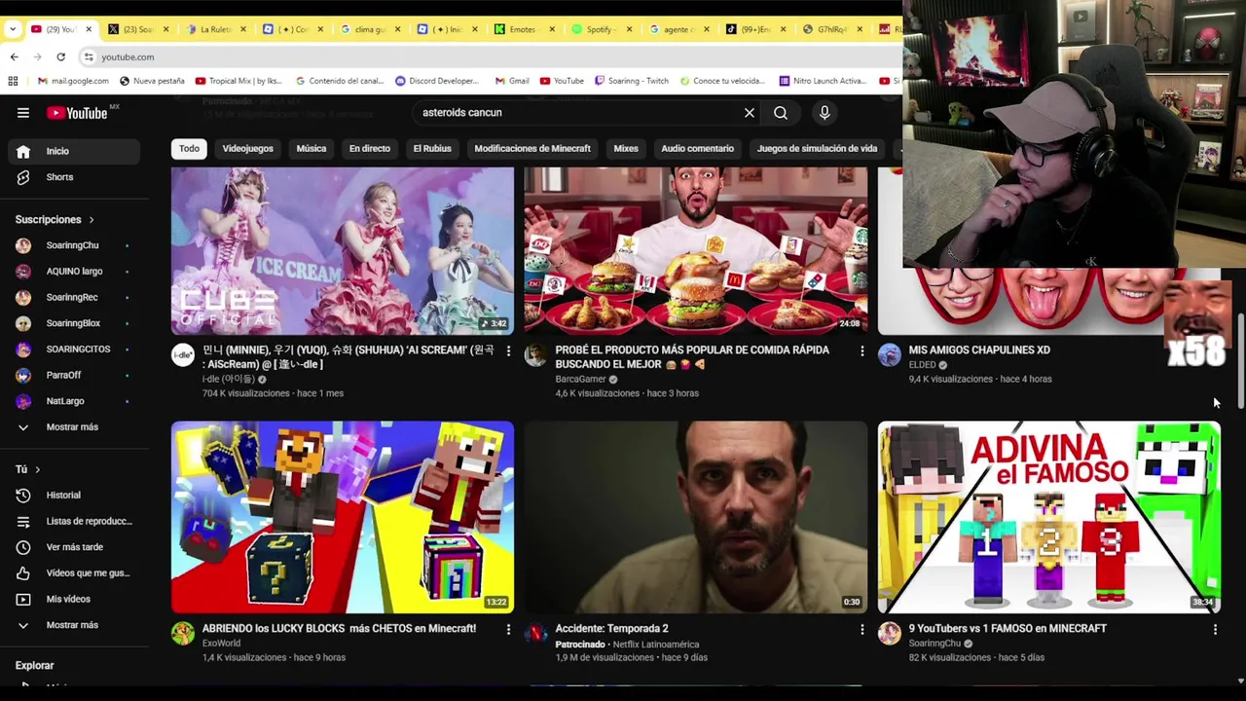1246x701 pixels.
Task: Open Mis vídeos in sidebar
Action: [x=74, y=599]
